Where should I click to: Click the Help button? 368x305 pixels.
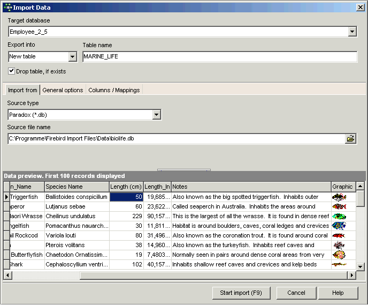click(x=338, y=293)
